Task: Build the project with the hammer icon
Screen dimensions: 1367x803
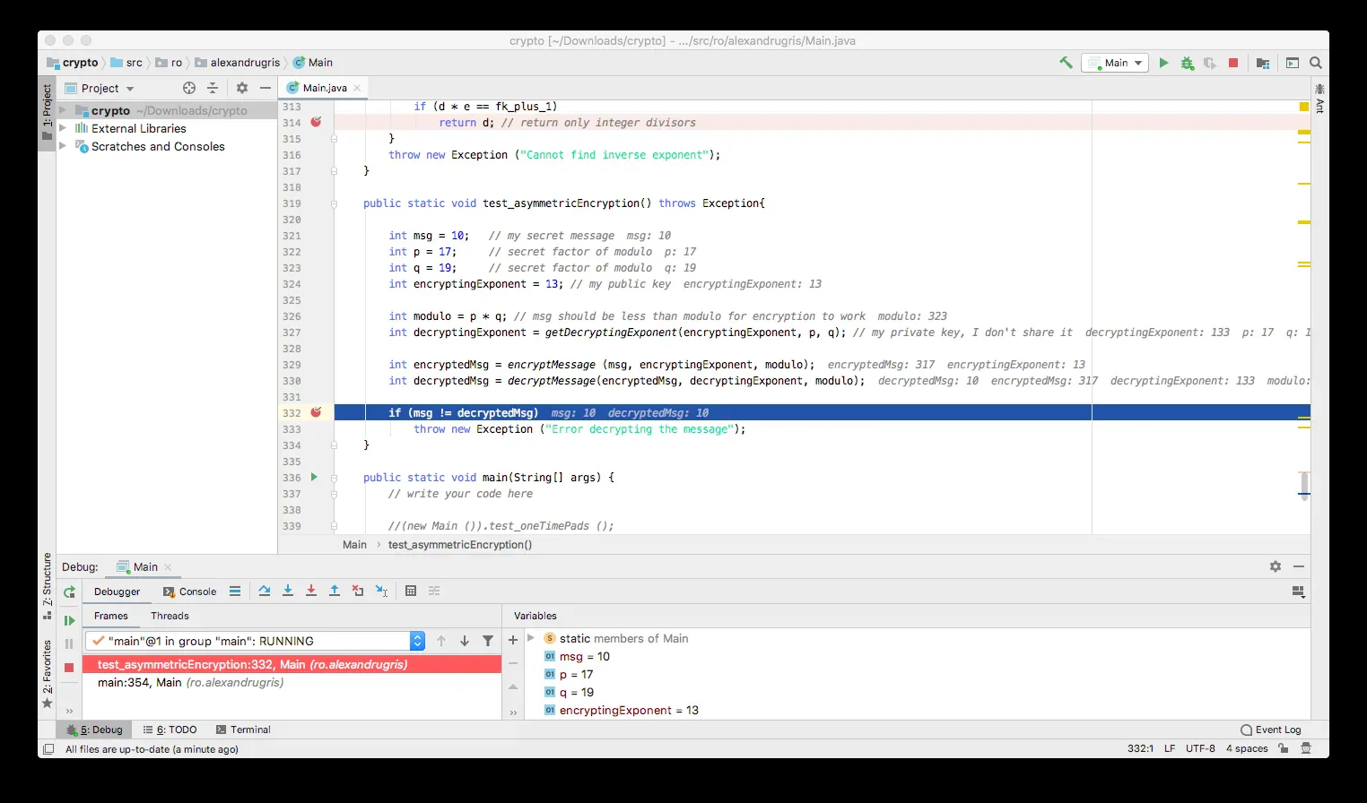Action: (x=1066, y=63)
